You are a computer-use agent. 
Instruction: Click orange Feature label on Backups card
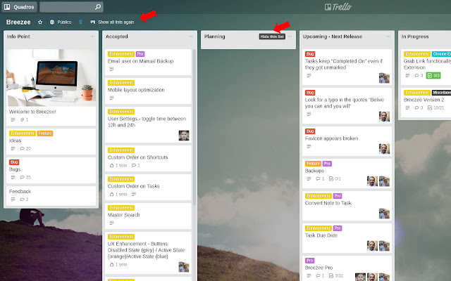pos(313,164)
